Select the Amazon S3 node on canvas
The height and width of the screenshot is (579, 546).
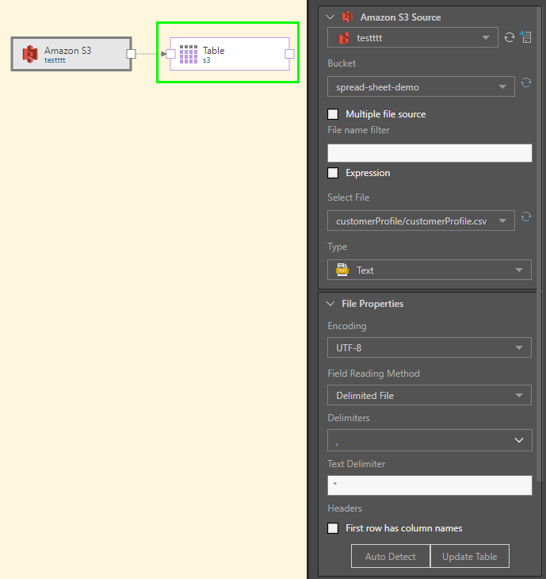click(x=71, y=54)
